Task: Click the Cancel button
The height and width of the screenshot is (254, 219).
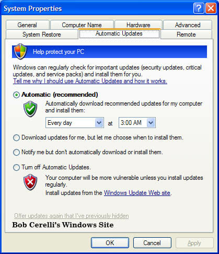Action: pos(152,243)
